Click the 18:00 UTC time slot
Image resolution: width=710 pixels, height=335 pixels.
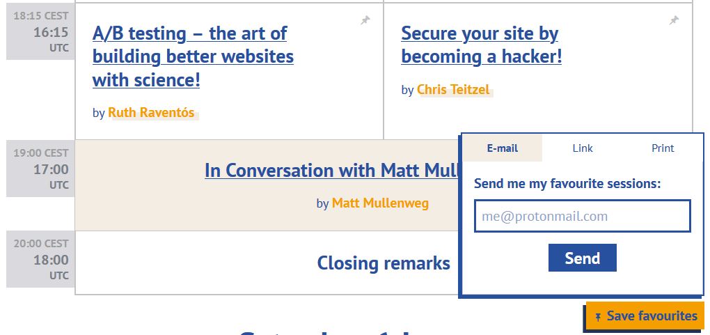(51, 260)
